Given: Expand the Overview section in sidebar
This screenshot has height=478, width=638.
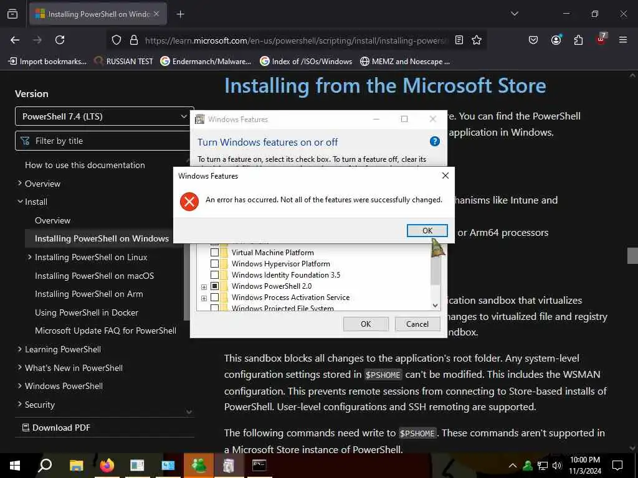Looking at the screenshot, I should click(x=19, y=184).
